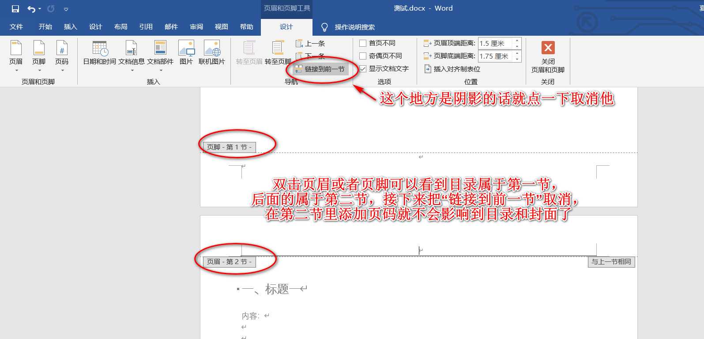The height and width of the screenshot is (339, 704).
Task: Increase 页脚底端距离 with up stepper
Action: [x=517, y=53]
